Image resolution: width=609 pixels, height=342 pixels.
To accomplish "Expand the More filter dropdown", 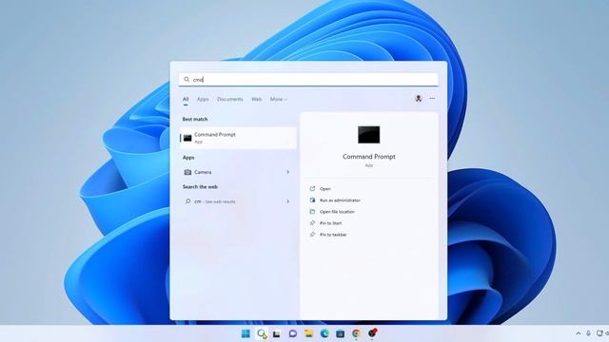I will coord(279,99).
